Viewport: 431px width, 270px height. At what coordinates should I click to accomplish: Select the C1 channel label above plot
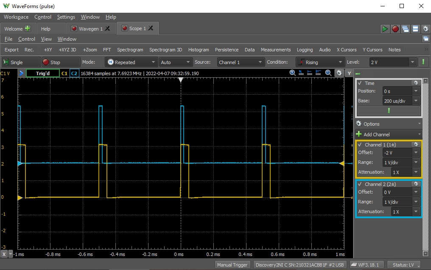coord(64,73)
